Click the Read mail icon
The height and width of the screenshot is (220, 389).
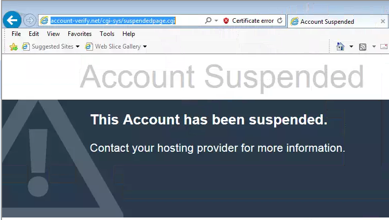click(x=384, y=47)
